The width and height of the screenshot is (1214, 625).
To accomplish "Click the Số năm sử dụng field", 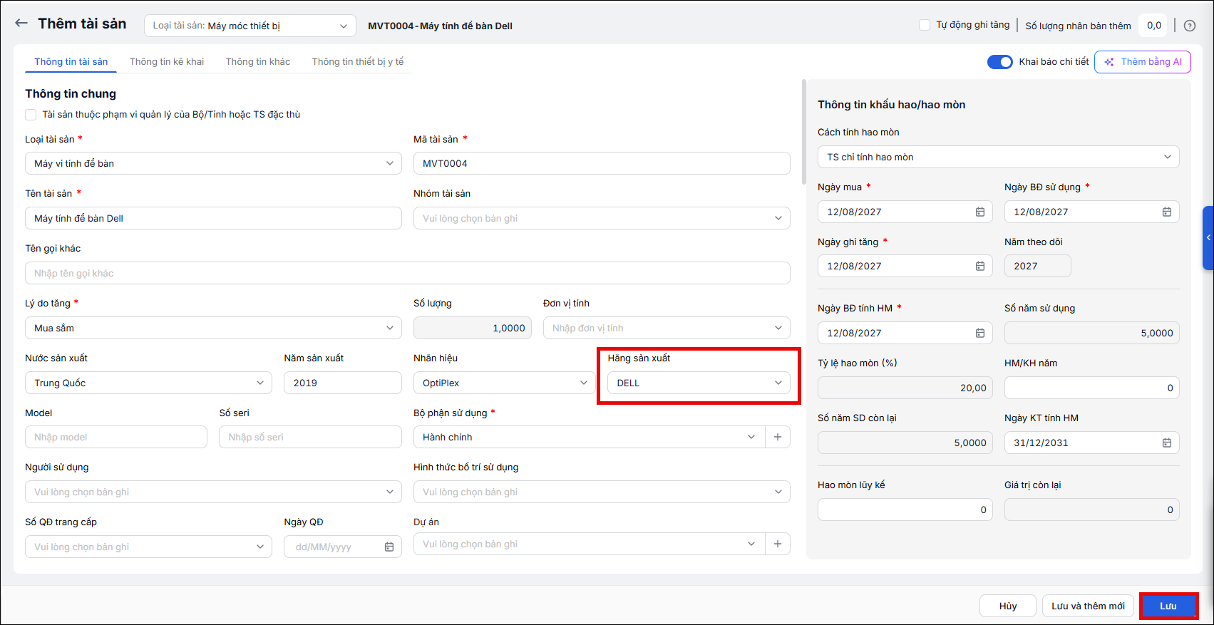I will click(x=1092, y=333).
